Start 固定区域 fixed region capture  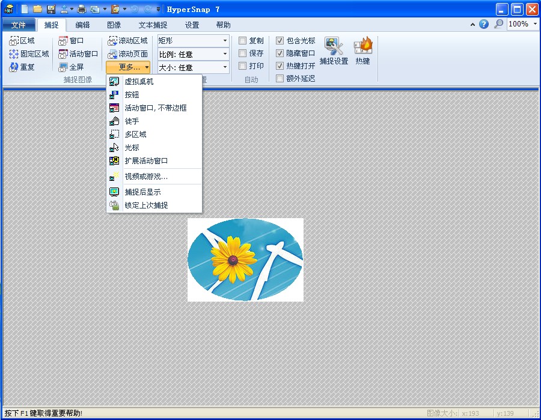click(x=29, y=54)
